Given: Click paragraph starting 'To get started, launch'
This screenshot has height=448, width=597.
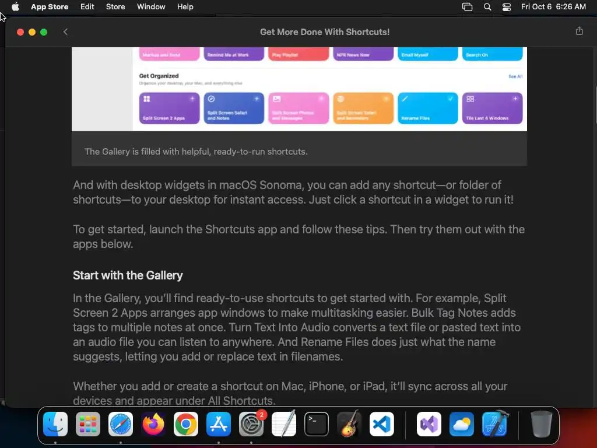Looking at the screenshot, I should pos(299,237).
